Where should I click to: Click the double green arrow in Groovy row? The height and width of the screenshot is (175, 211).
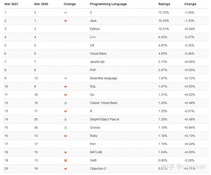click(x=66, y=128)
